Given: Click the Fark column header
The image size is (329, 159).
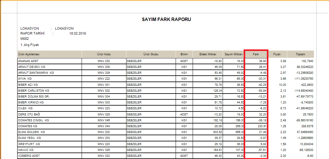Looking at the screenshot, I should [256, 54].
